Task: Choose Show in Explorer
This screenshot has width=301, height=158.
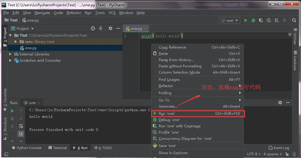Action: (x=197, y=153)
